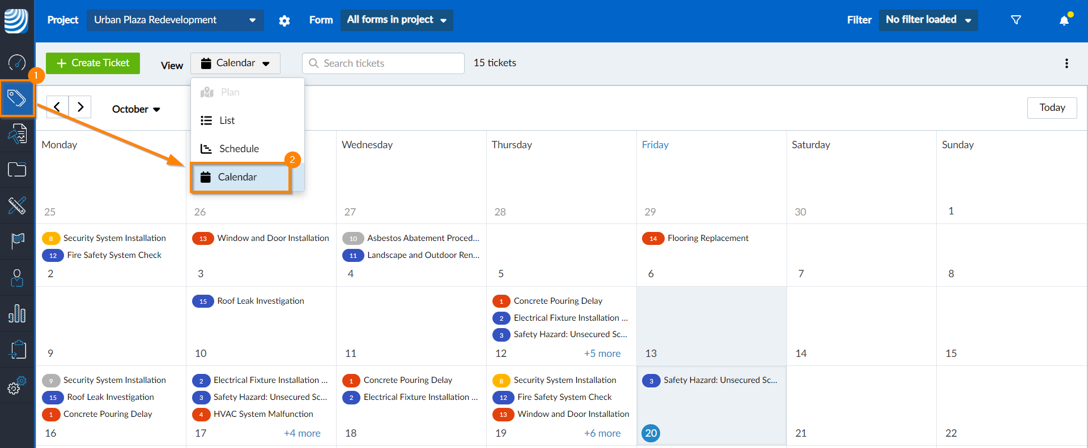1088x448 pixels.
Task: Open Security System Installation on the 16th
Action: tap(114, 380)
